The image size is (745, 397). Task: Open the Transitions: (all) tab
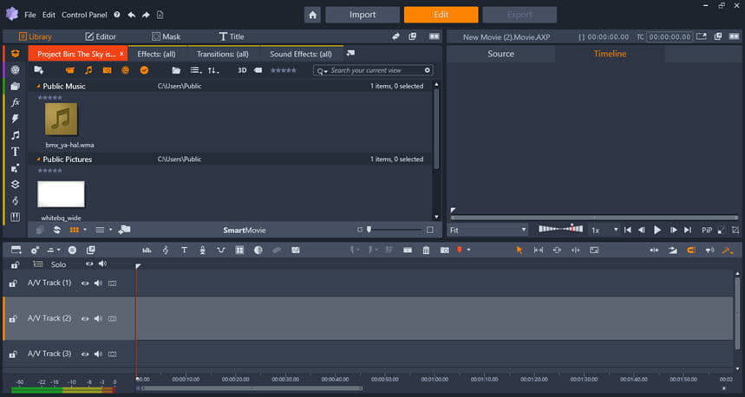click(222, 54)
